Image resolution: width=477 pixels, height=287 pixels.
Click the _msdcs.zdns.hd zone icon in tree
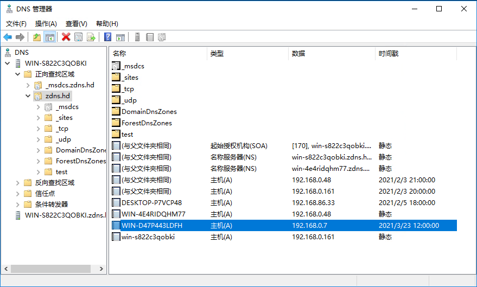point(38,85)
